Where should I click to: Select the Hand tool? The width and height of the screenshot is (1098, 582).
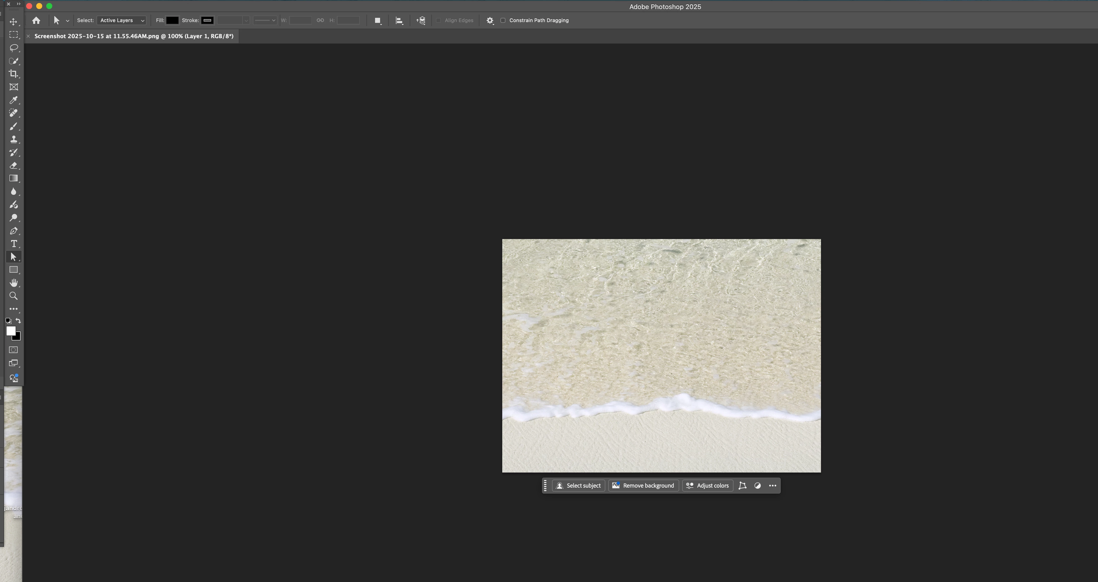[14, 283]
